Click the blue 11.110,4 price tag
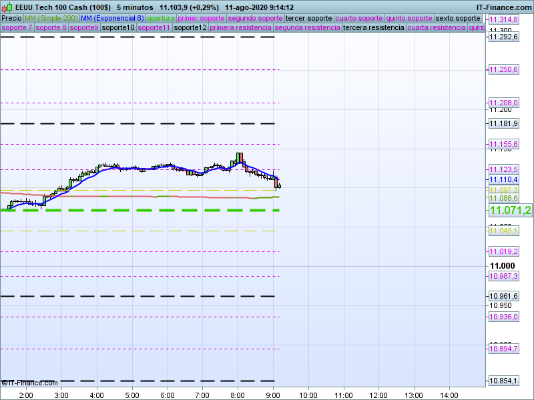The width and height of the screenshot is (534, 400). click(503, 180)
